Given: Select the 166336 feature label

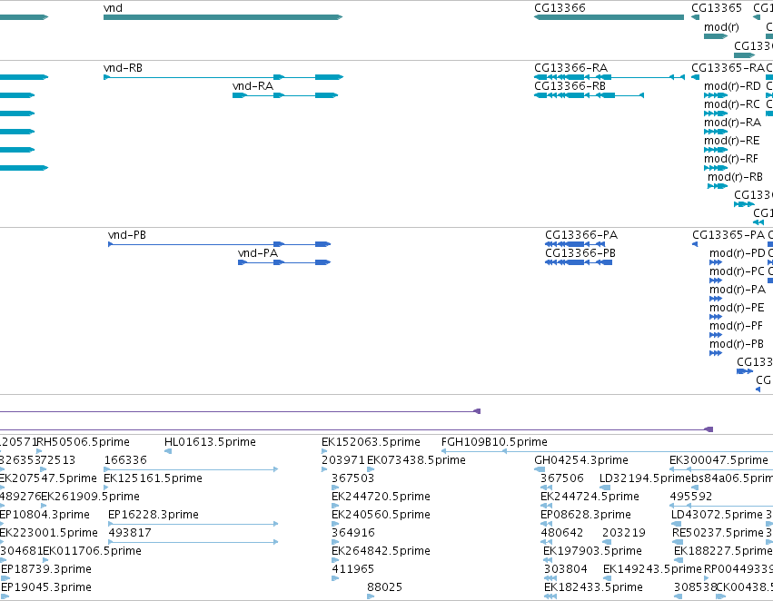Looking at the screenshot, I should point(125,460).
